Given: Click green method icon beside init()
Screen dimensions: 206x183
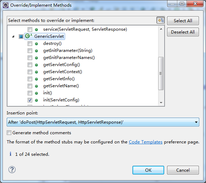Looking at the screenshot, I should coord(36,93).
